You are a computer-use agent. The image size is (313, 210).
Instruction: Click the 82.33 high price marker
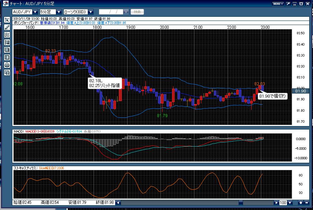[x=50, y=51]
